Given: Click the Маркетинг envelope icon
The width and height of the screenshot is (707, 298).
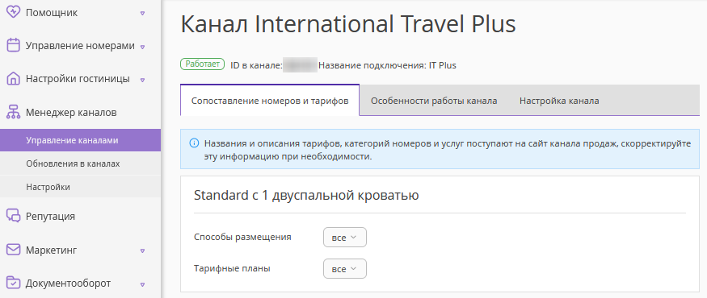Looking at the screenshot, I should (x=14, y=250).
